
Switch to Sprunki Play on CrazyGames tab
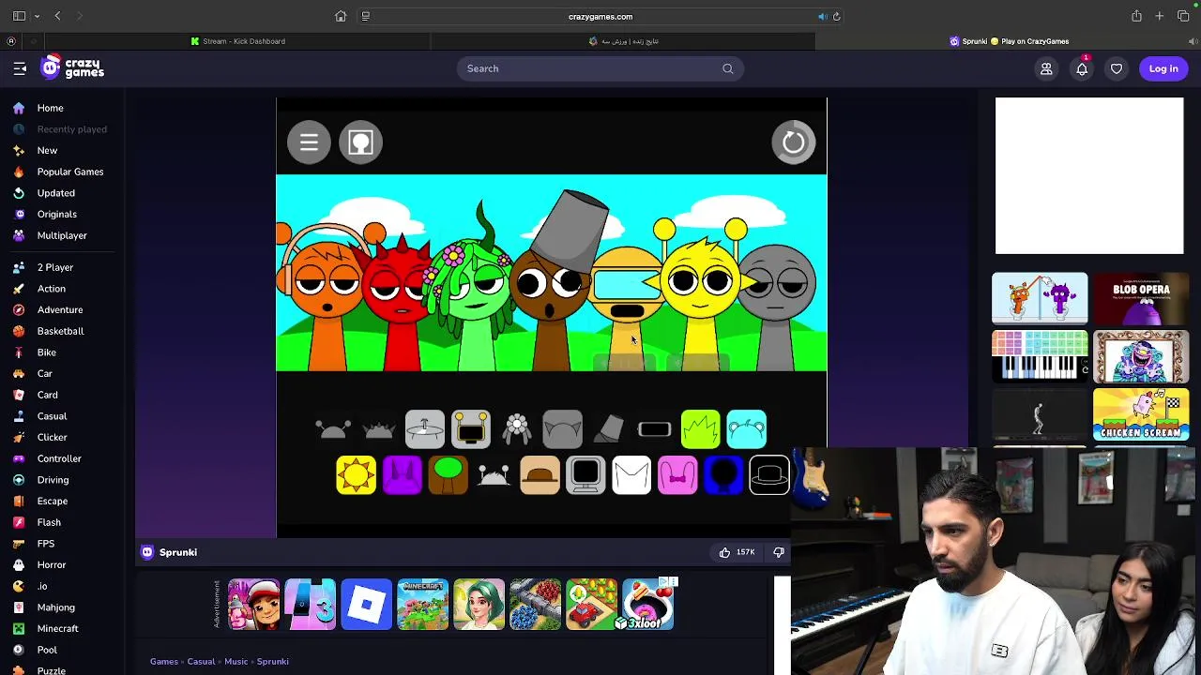(x=1010, y=41)
